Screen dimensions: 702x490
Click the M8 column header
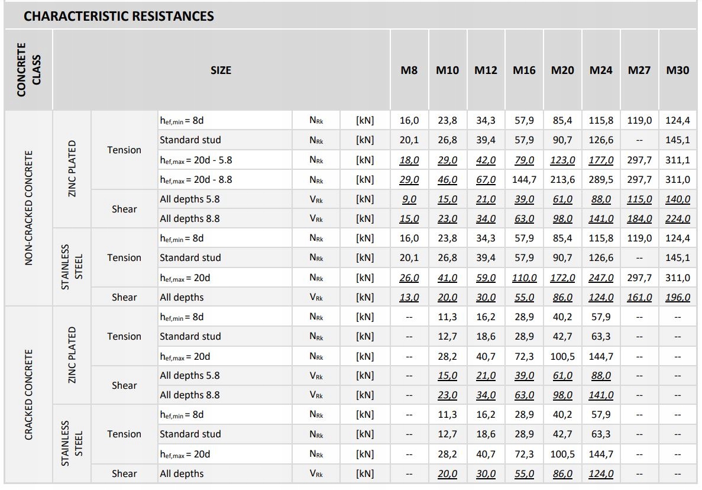(x=409, y=70)
